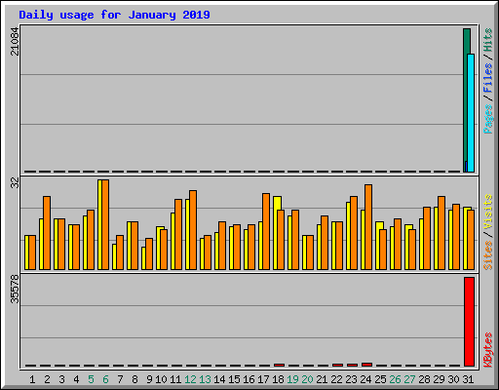The height and width of the screenshot is (390, 499).
Task: Click the orange Sites bar for day 17
Action: [x=266, y=231]
